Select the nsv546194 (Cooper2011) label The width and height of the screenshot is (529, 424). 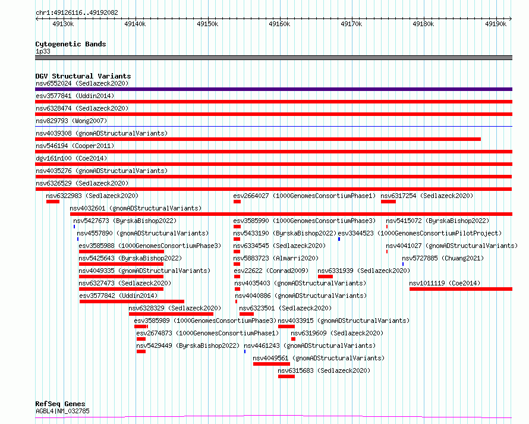75,146
